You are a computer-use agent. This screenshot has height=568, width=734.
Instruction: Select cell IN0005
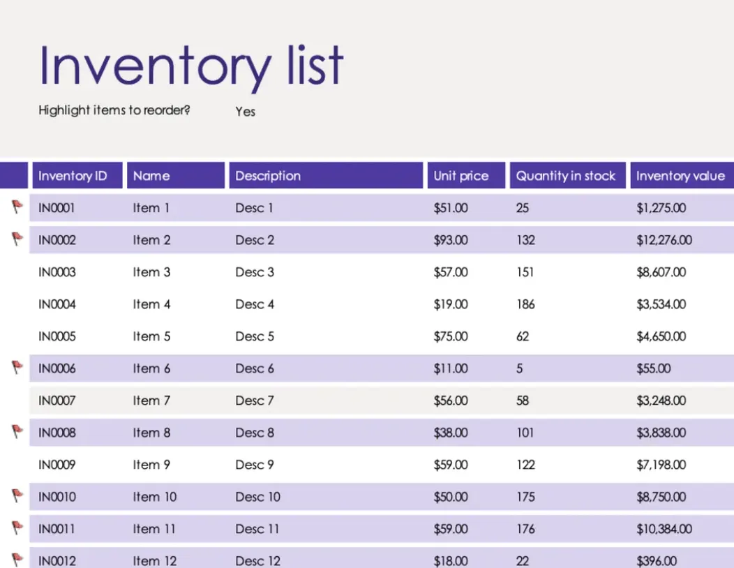click(x=57, y=336)
